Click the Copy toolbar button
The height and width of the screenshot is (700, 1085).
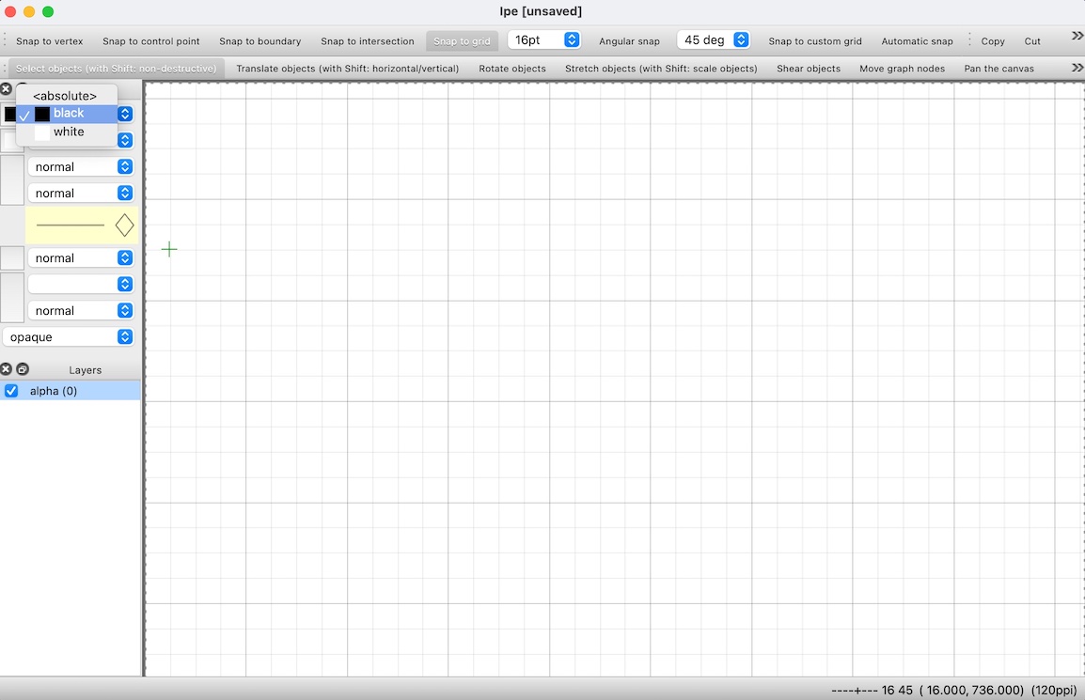[x=992, y=41]
